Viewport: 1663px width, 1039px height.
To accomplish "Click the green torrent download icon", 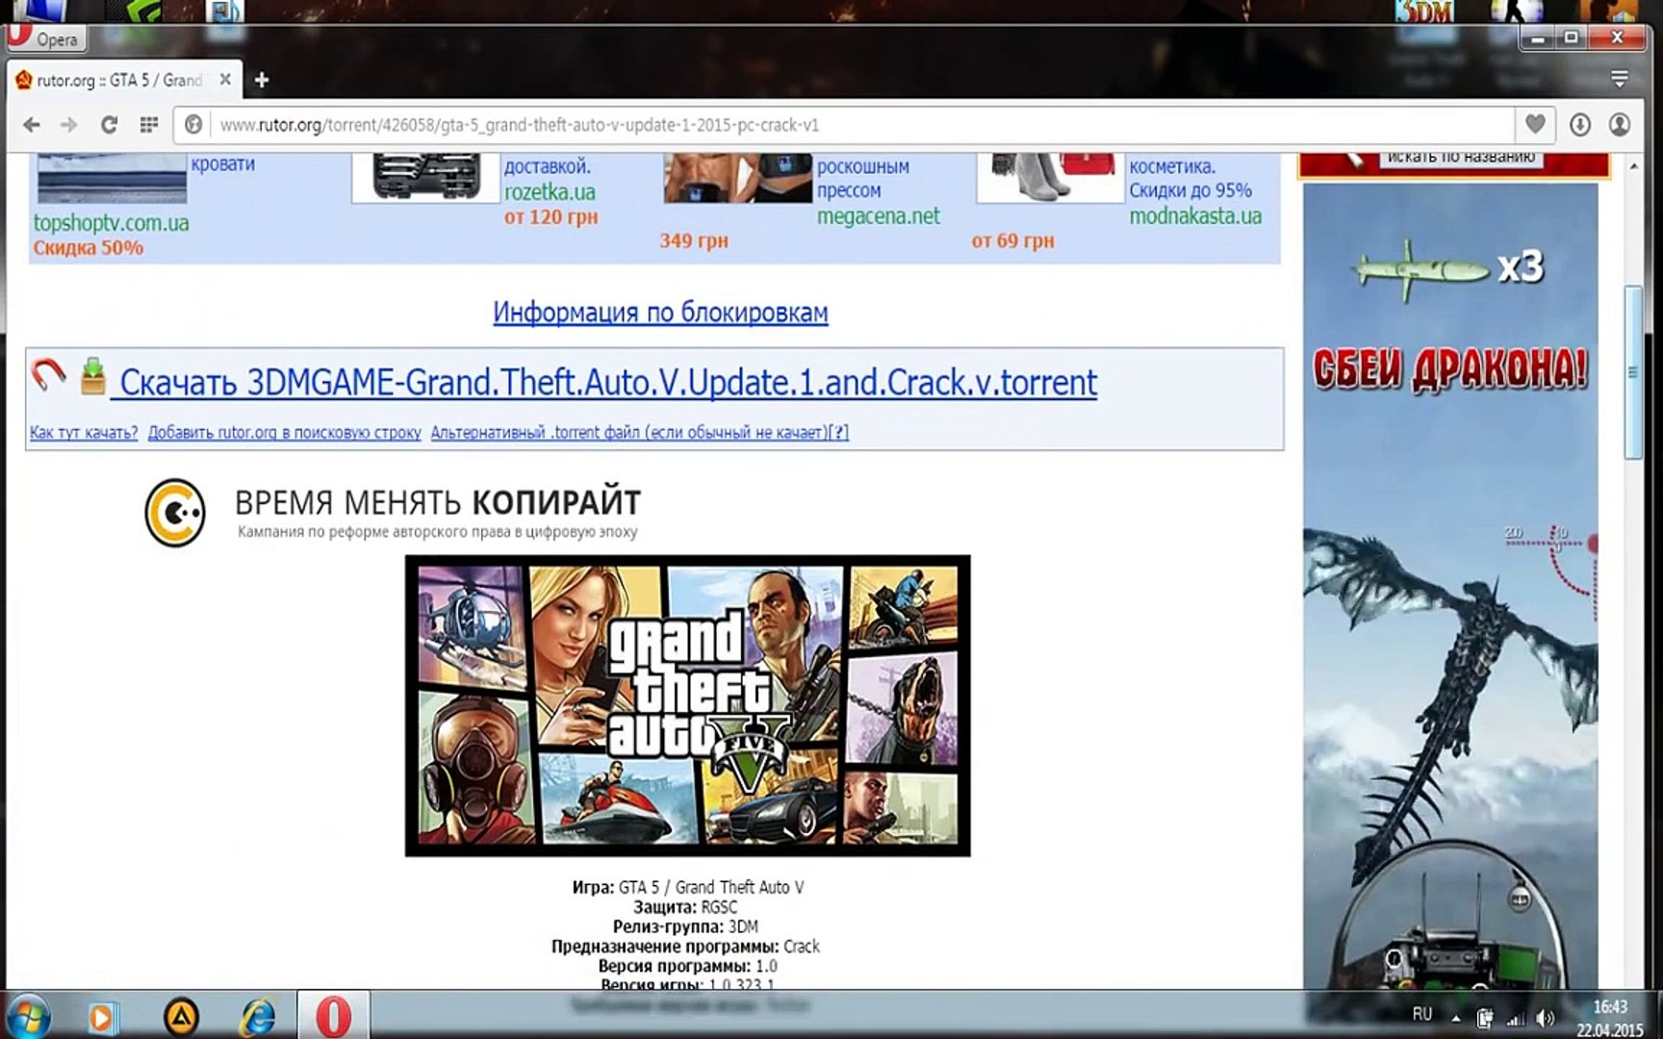I will [x=93, y=376].
